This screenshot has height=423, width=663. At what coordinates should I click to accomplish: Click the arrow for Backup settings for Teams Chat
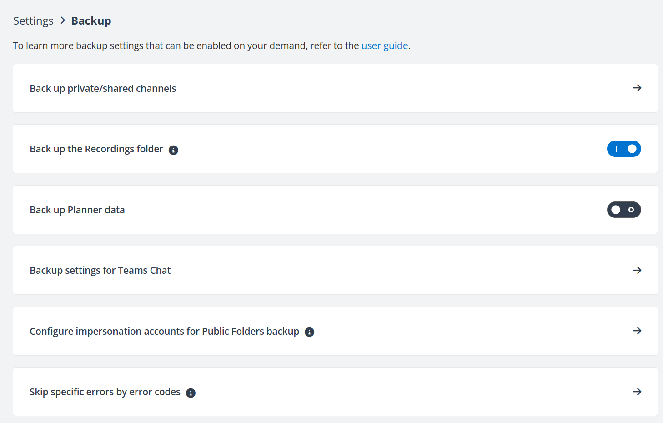tap(638, 270)
